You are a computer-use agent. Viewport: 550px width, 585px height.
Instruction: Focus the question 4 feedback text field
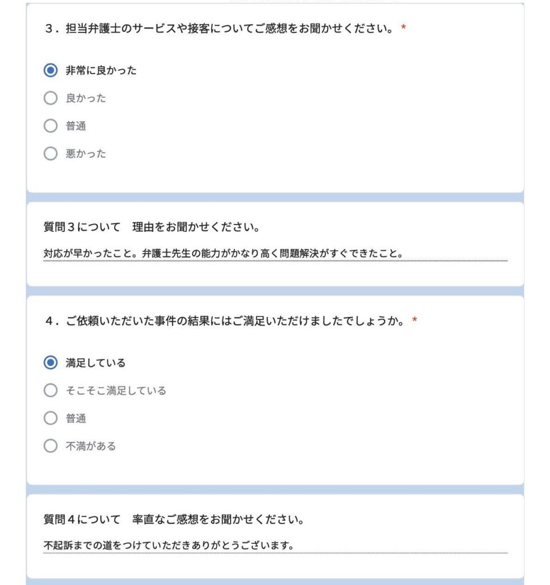[275, 546]
